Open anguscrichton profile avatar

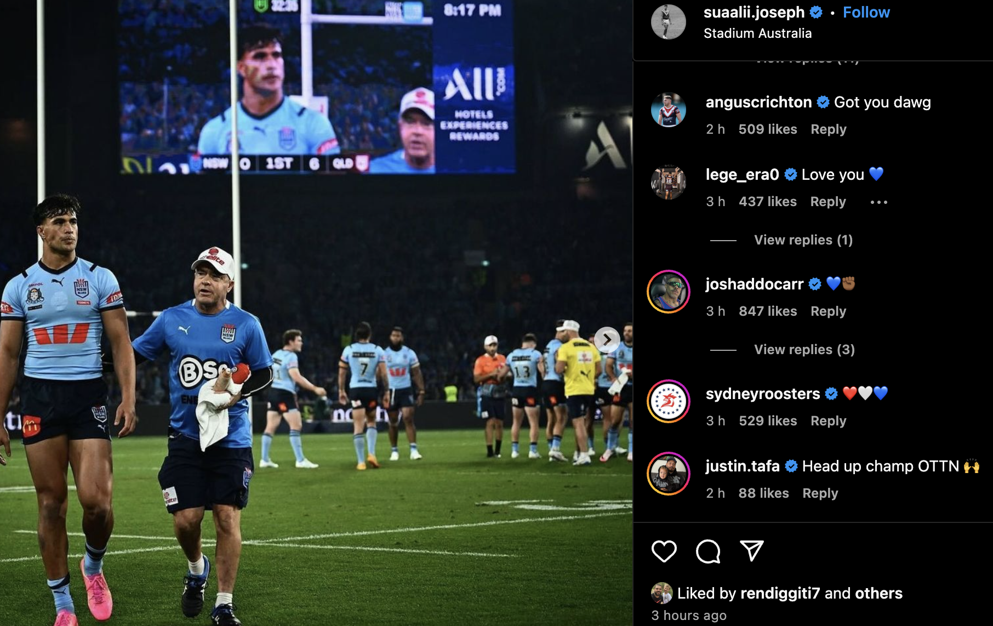(x=668, y=110)
